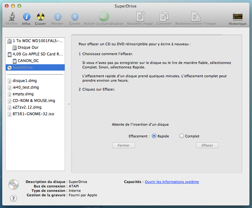Select ie40_test.dmg disk image
The width and height of the screenshot is (252, 208).
(x=35, y=87)
